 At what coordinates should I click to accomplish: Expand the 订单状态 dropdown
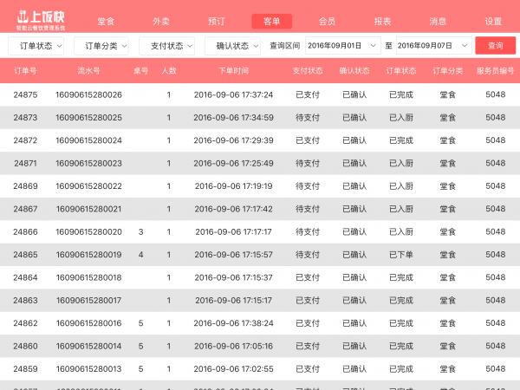tap(36, 46)
